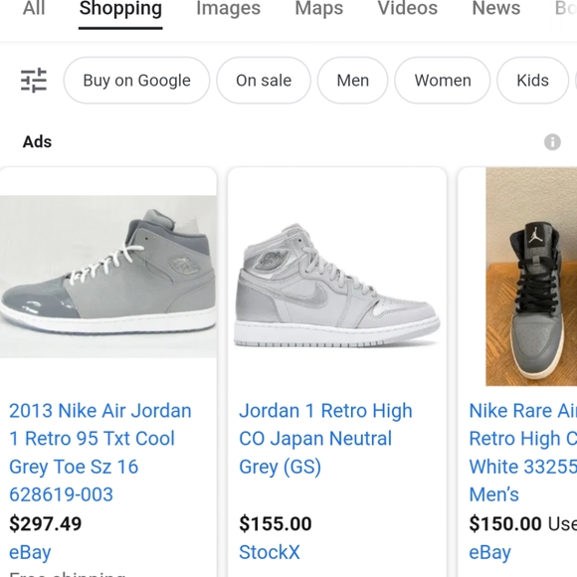Click the Ads info icon

point(552,142)
